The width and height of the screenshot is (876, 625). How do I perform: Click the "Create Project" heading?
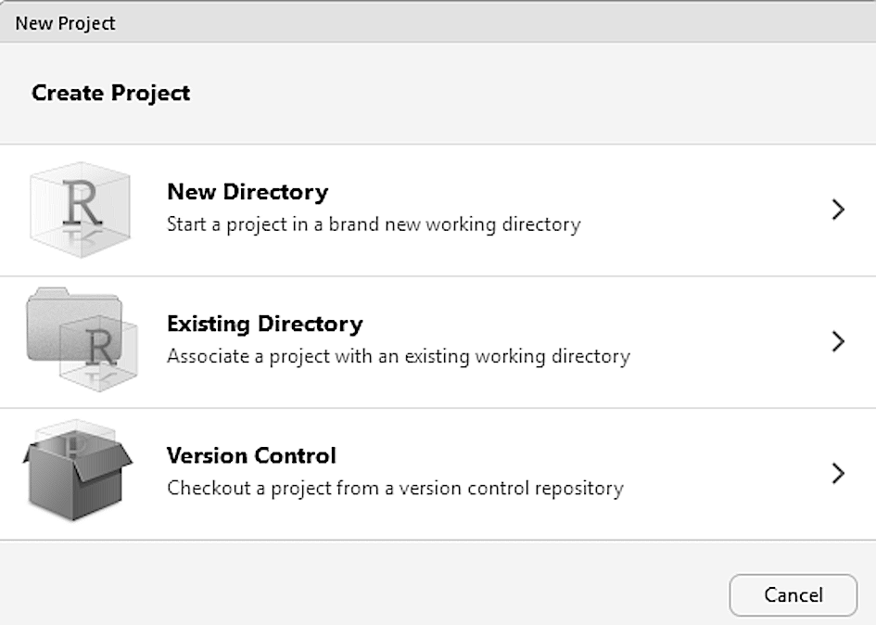tap(110, 93)
